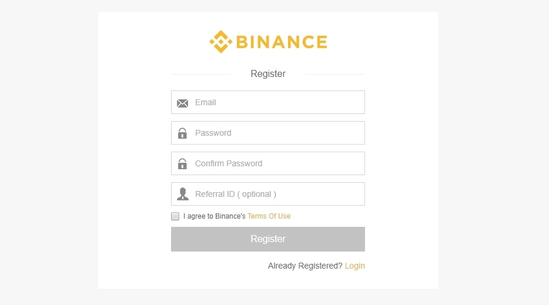Viewport: 549px width, 305px height.
Task: Click the padlock icon beside Password
Action: point(182,133)
